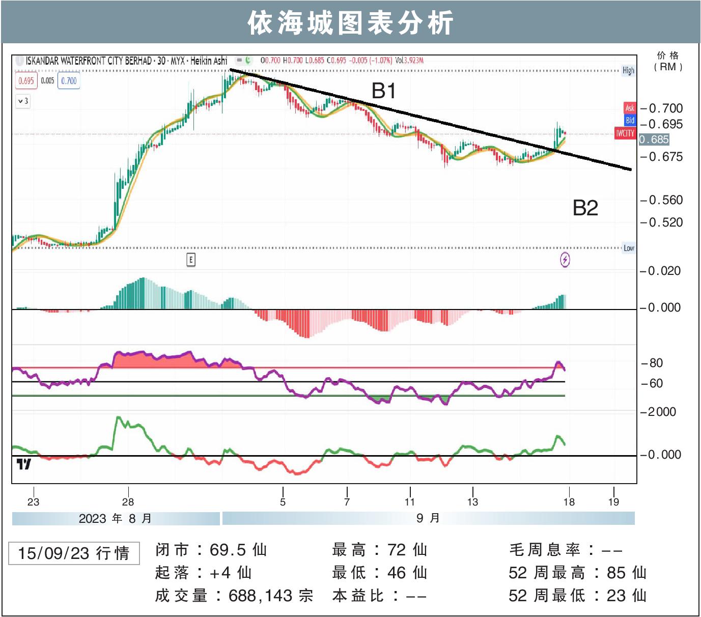The width and height of the screenshot is (701, 617).
Task: Click the 9 月 month bar
Action: (x=429, y=518)
